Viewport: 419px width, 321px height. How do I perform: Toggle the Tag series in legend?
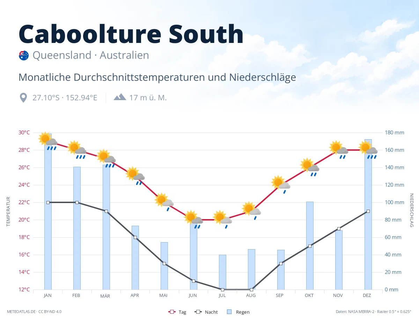tap(177, 312)
